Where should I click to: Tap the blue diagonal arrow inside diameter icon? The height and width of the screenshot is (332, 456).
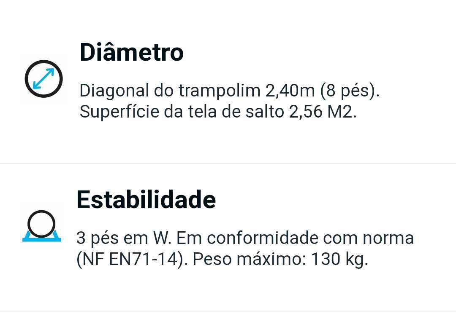(43, 79)
